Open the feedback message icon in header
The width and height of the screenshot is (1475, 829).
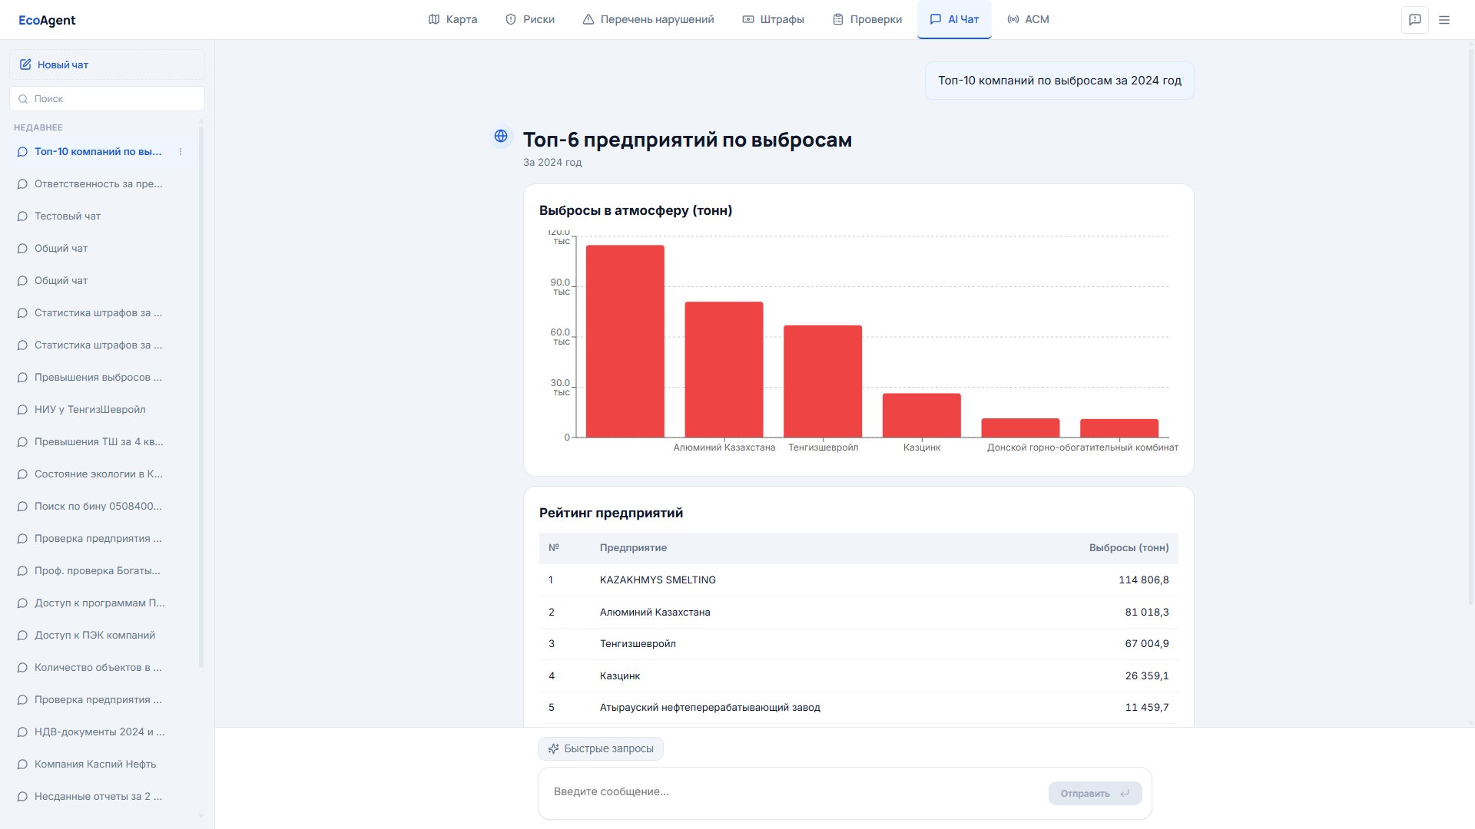click(1414, 20)
